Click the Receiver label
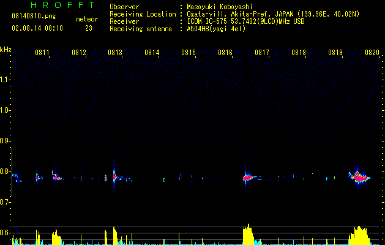This screenshot has width=385, height=245. click(x=124, y=21)
